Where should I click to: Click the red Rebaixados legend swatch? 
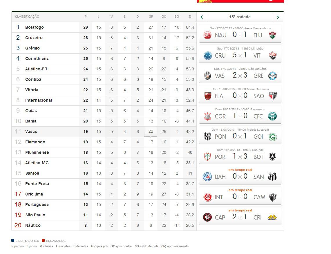point(43,240)
